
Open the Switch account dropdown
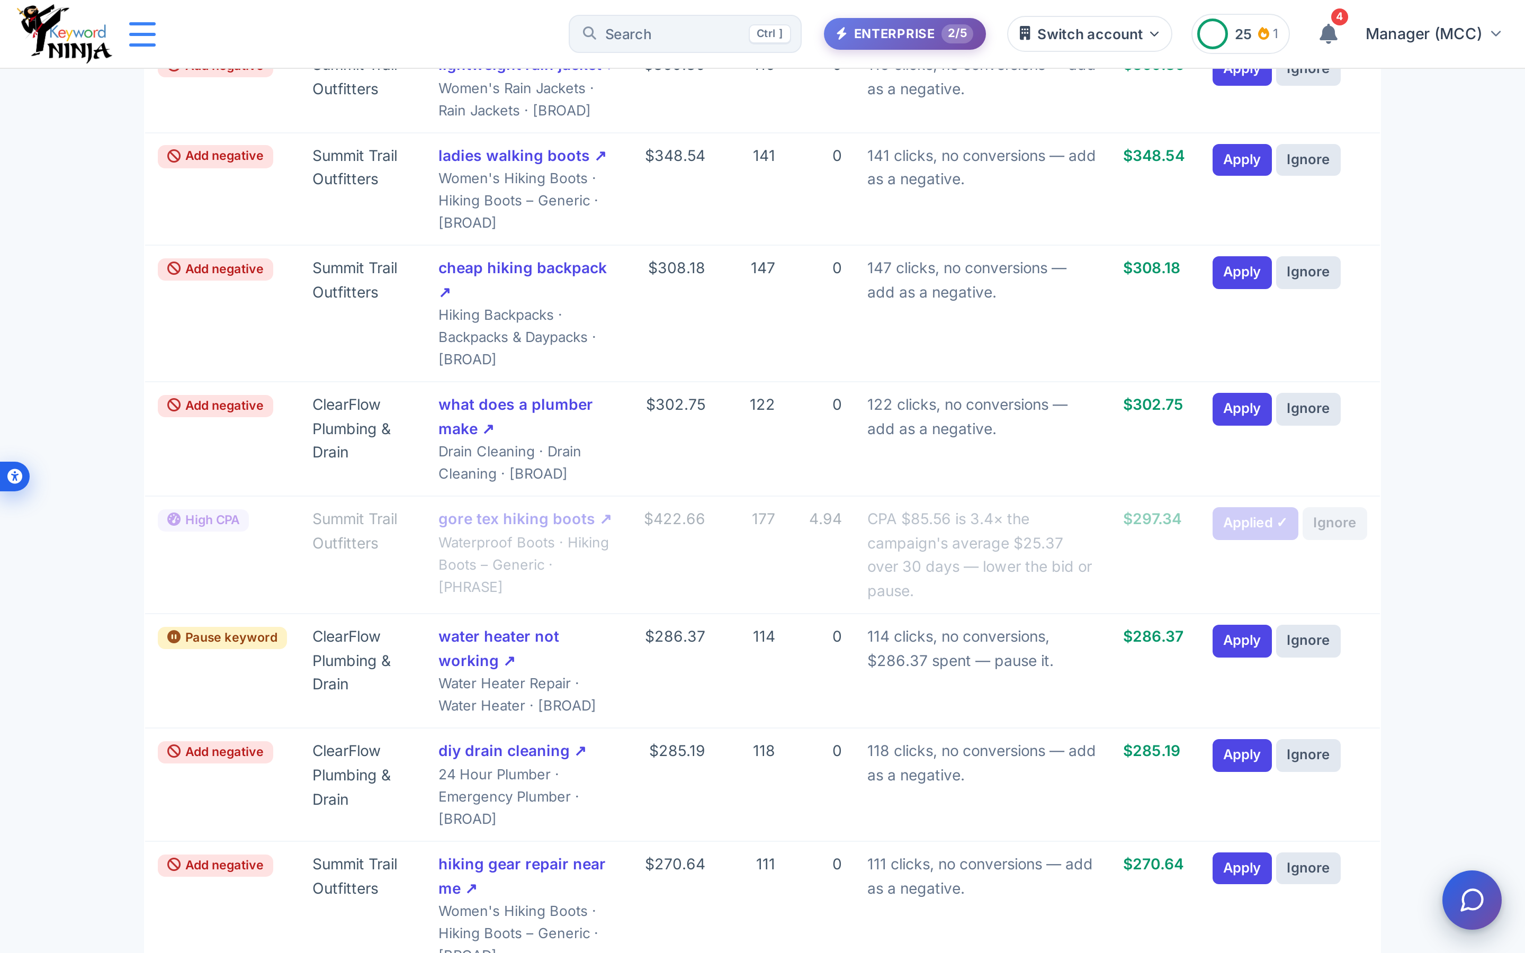tap(1089, 34)
